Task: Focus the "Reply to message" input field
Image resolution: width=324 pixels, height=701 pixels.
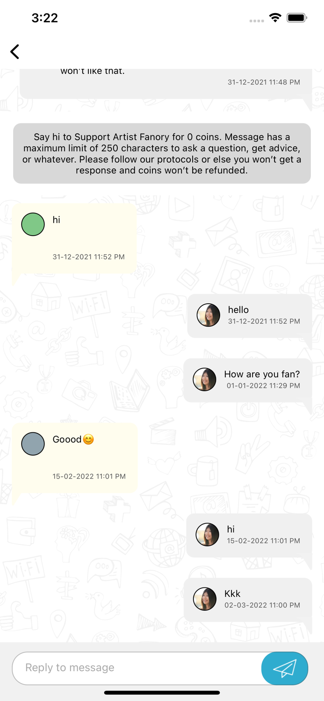Action: [x=136, y=668]
